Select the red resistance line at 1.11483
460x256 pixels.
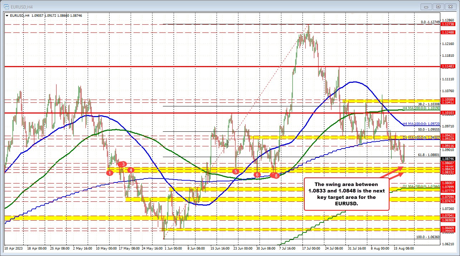[215, 66]
